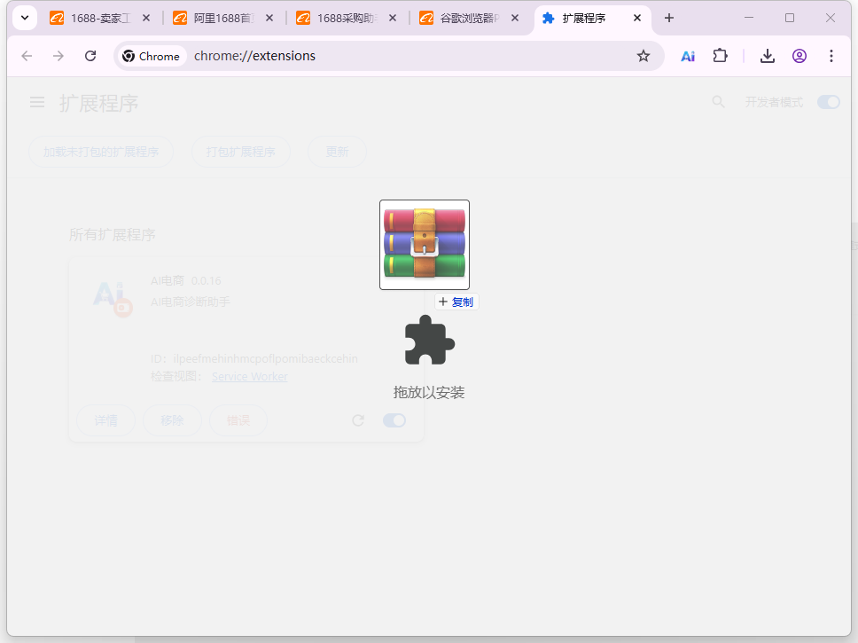Click the profile avatar icon
858x643 pixels.
click(x=799, y=55)
